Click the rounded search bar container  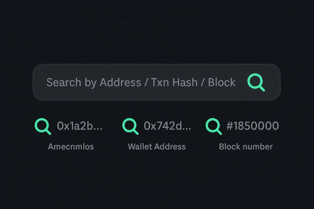(x=156, y=81)
